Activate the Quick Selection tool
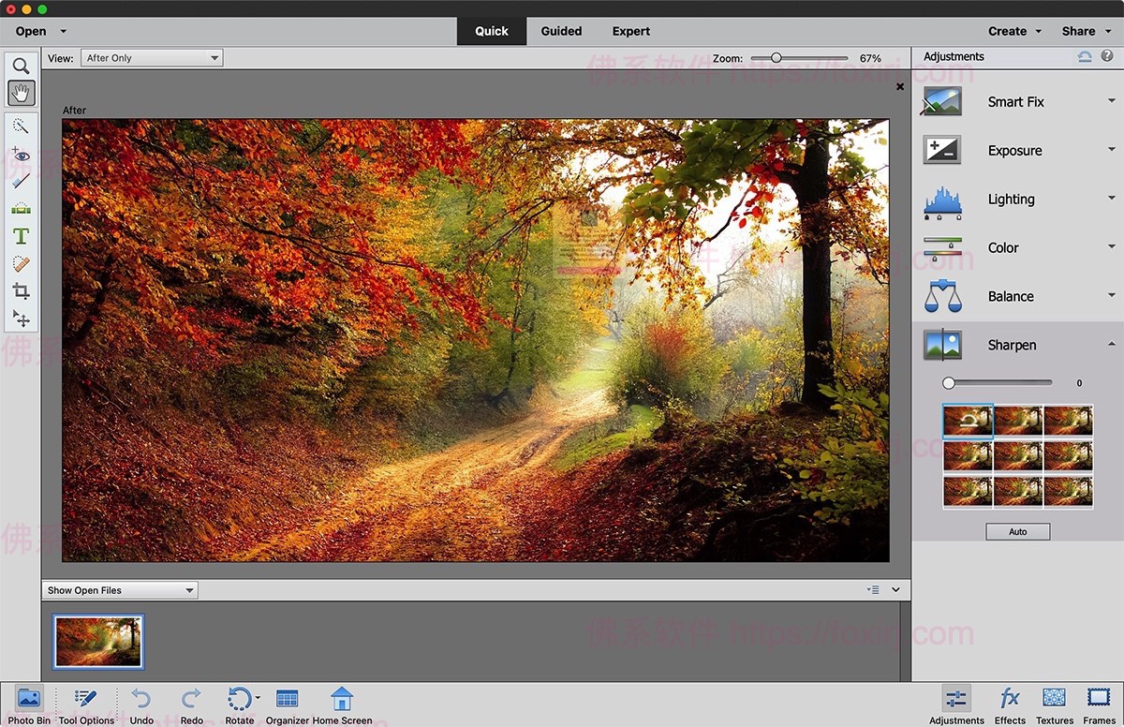Image resolution: width=1124 pixels, height=727 pixels. (21, 125)
